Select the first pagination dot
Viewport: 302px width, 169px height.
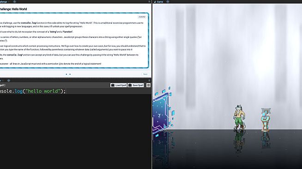[66, 74]
